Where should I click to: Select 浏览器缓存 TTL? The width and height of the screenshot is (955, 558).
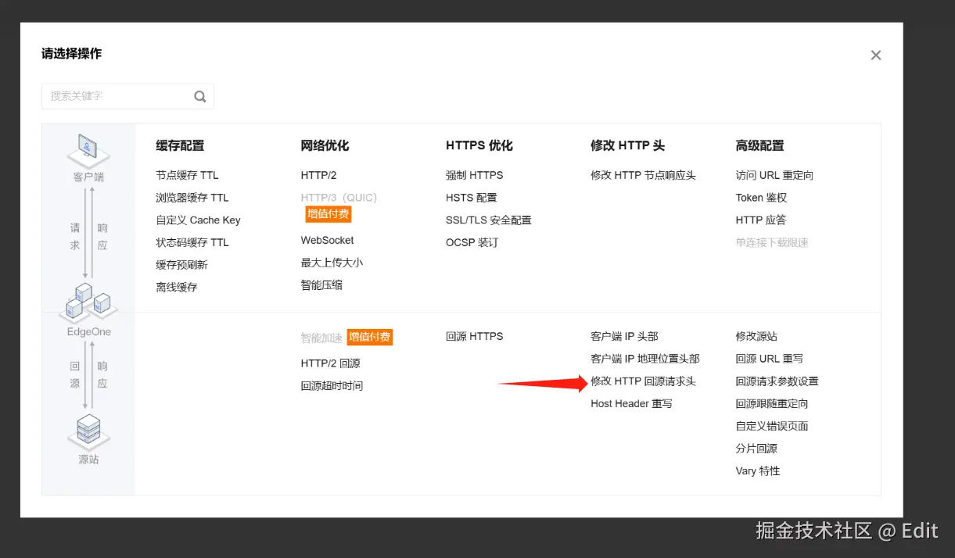point(192,198)
